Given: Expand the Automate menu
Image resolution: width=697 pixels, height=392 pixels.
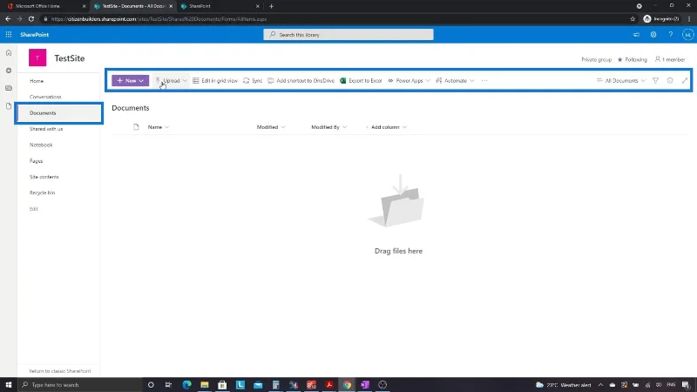Looking at the screenshot, I should [455, 80].
